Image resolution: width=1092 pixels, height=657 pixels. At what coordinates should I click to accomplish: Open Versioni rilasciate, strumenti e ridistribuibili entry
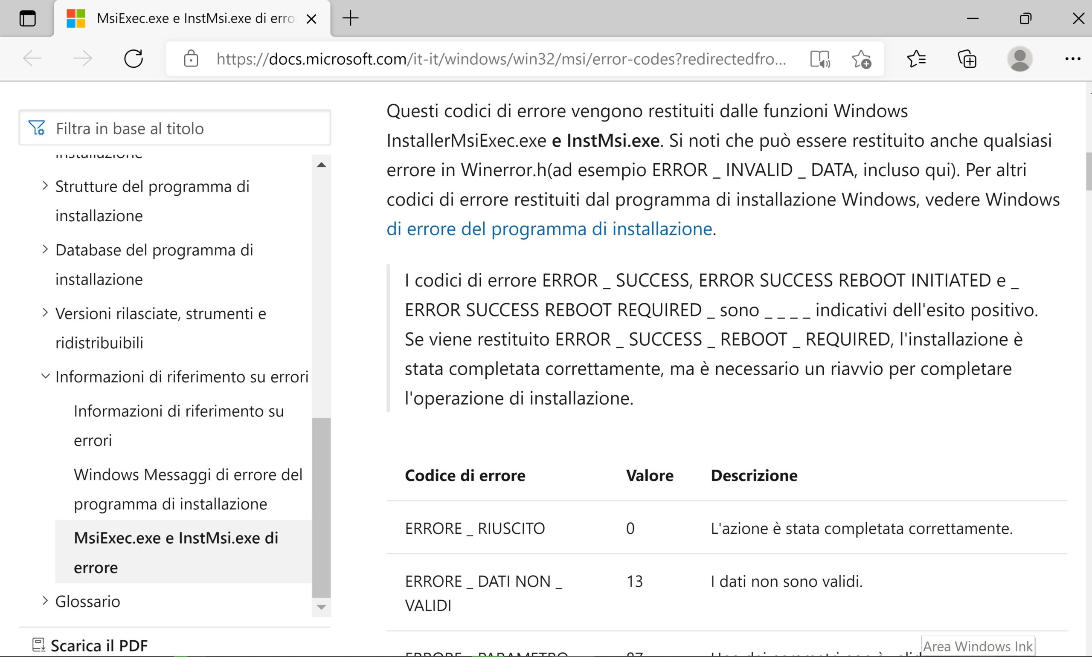(x=161, y=328)
